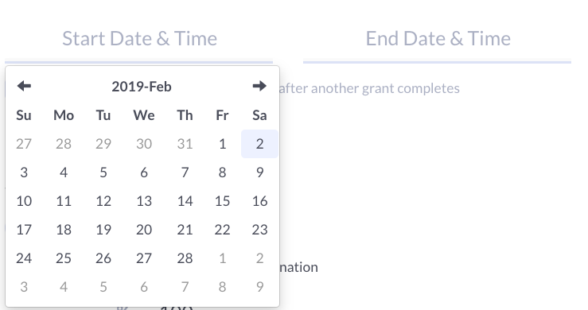Select February 1 in the calendar
The width and height of the screenshot is (588, 310).
(222, 144)
